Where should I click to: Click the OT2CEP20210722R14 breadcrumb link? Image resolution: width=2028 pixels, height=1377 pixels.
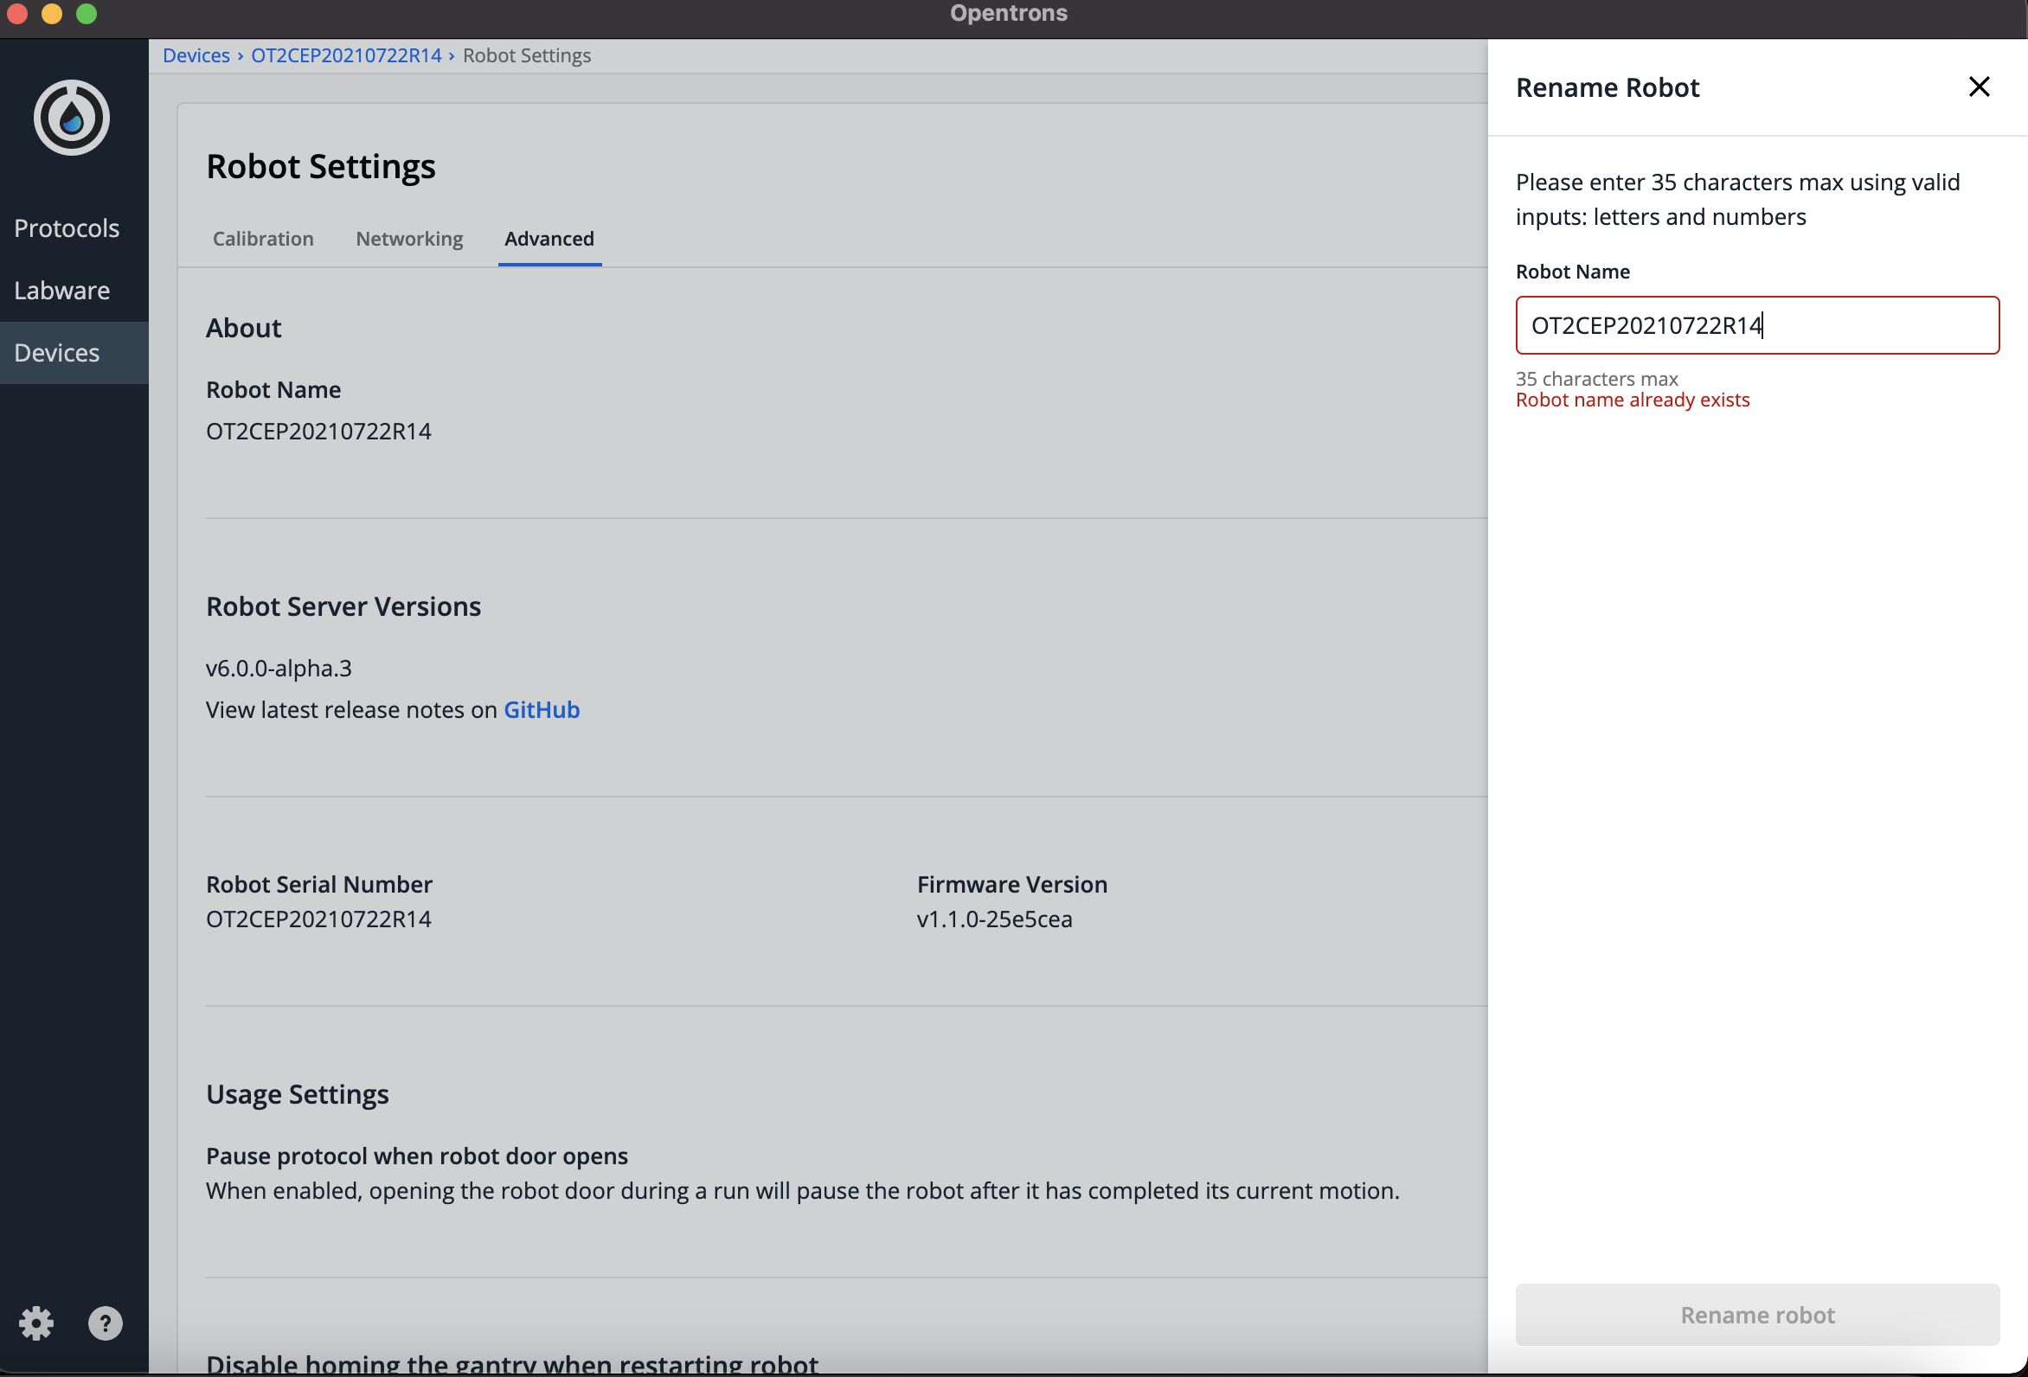tap(346, 55)
